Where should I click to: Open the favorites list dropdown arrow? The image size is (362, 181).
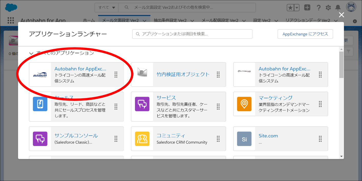(x=297, y=8)
